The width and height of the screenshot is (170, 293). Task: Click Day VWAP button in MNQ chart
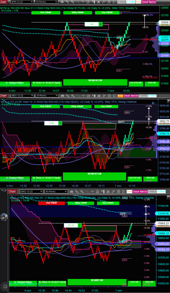point(108,203)
